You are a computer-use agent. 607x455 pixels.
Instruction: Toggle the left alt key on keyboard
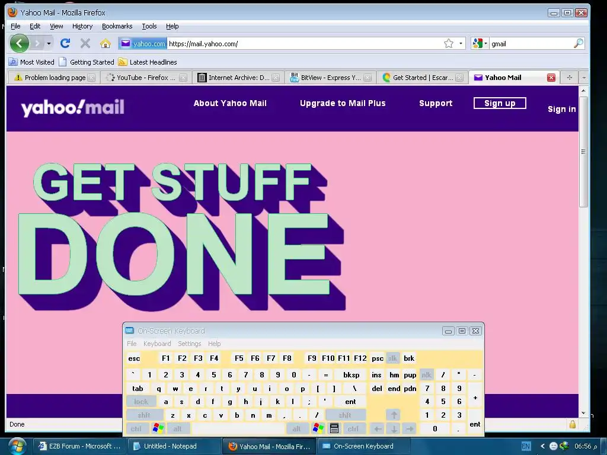pos(177,428)
